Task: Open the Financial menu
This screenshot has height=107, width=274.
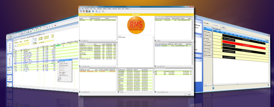Action: (x=115, y=9)
